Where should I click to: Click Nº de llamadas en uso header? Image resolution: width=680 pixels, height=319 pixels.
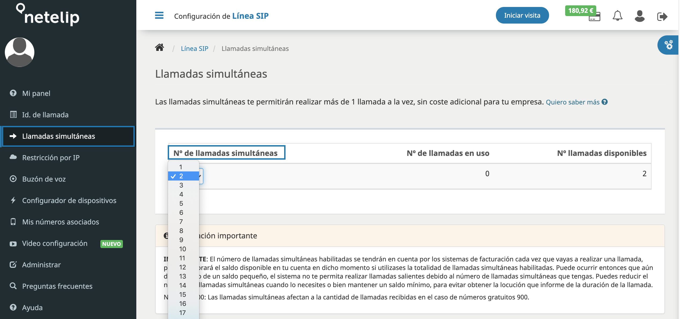[448, 153]
